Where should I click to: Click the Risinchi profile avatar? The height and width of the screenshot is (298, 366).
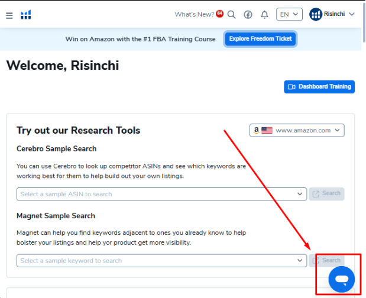pyautogui.click(x=316, y=14)
